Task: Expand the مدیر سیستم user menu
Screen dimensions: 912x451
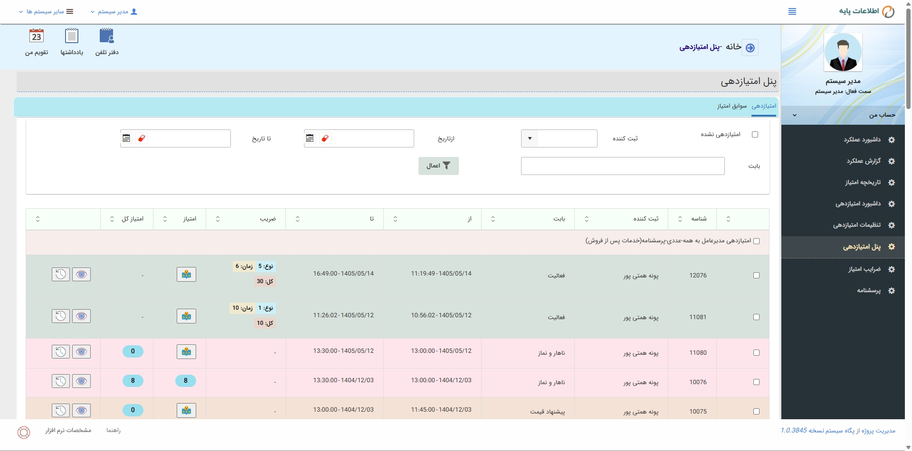Action: [114, 11]
